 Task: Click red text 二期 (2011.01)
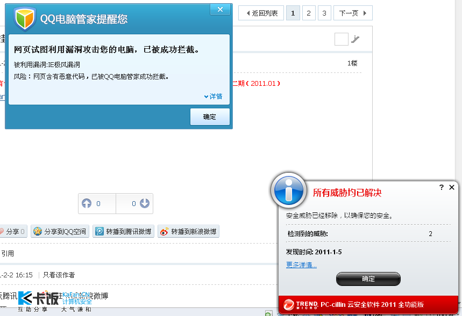pos(257,84)
